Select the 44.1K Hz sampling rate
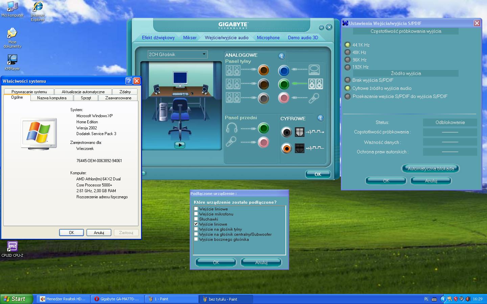487x304 pixels. click(x=347, y=45)
